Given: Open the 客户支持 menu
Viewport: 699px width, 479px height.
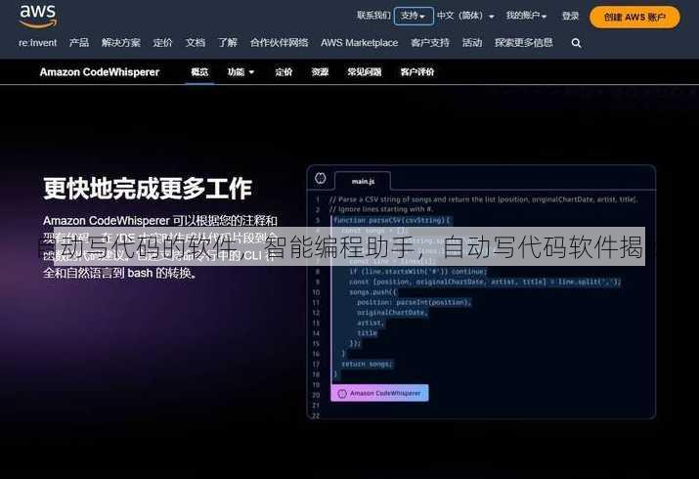Looking at the screenshot, I should click(430, 43).
